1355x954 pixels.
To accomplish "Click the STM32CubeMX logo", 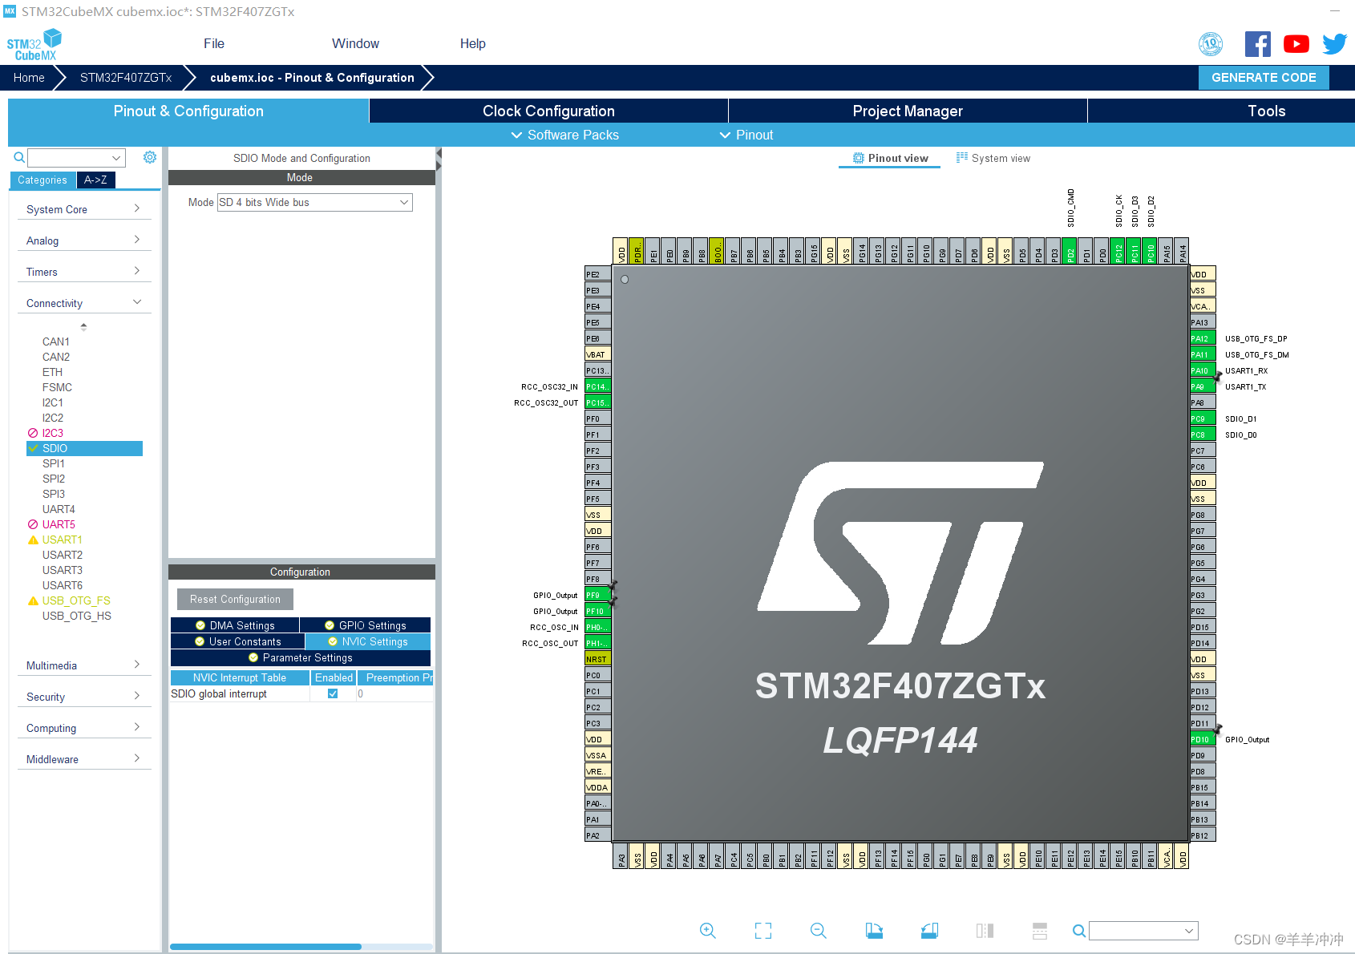I will 34,45.
